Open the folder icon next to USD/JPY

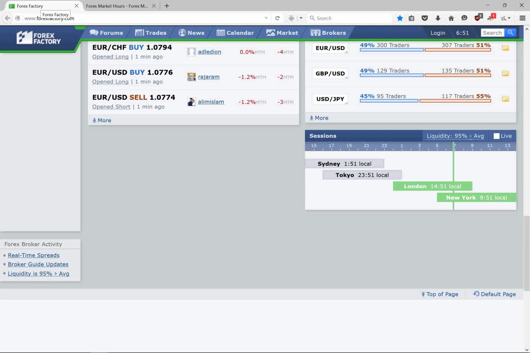[505, 99]
